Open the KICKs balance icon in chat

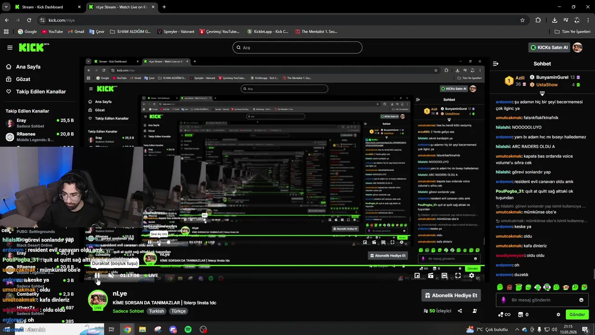501,315
